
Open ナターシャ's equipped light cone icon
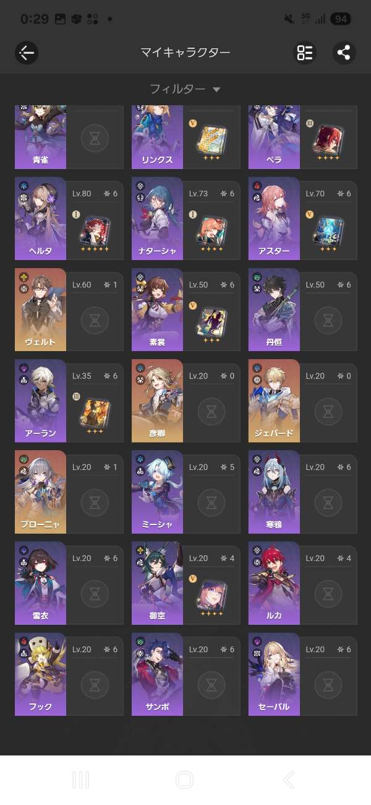(x=211, y=229)
